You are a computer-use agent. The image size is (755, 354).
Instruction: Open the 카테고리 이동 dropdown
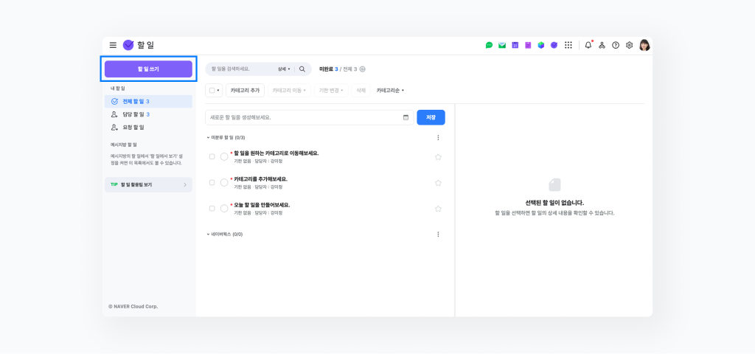coord(289,91)
